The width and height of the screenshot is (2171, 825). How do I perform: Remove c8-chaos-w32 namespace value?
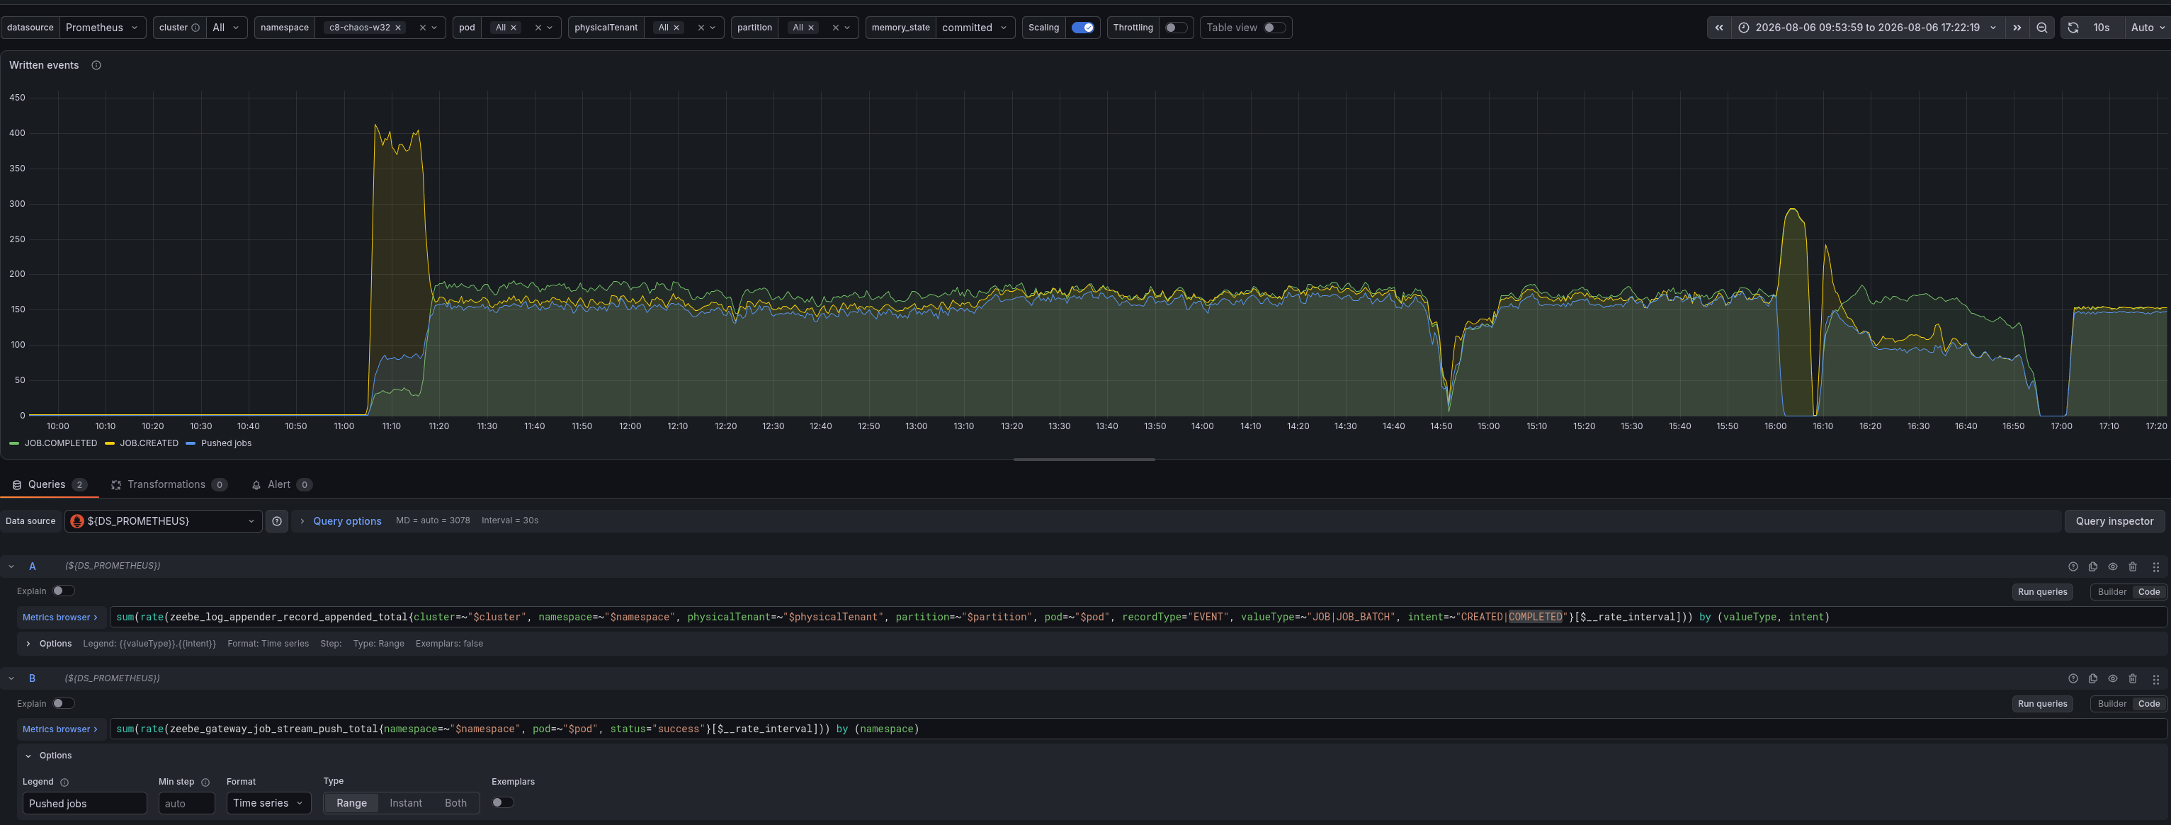point(398,28)
